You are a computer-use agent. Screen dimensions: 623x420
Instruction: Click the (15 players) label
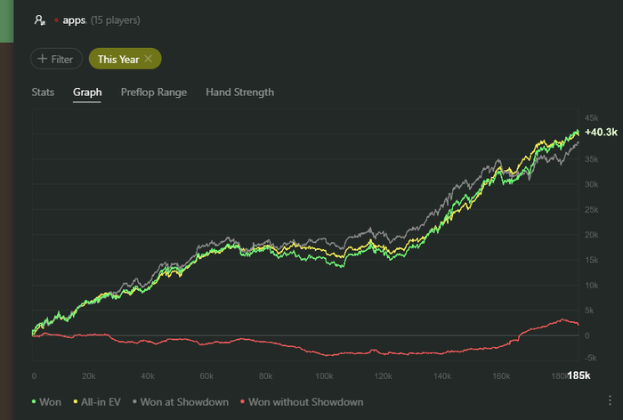(116, 20)
